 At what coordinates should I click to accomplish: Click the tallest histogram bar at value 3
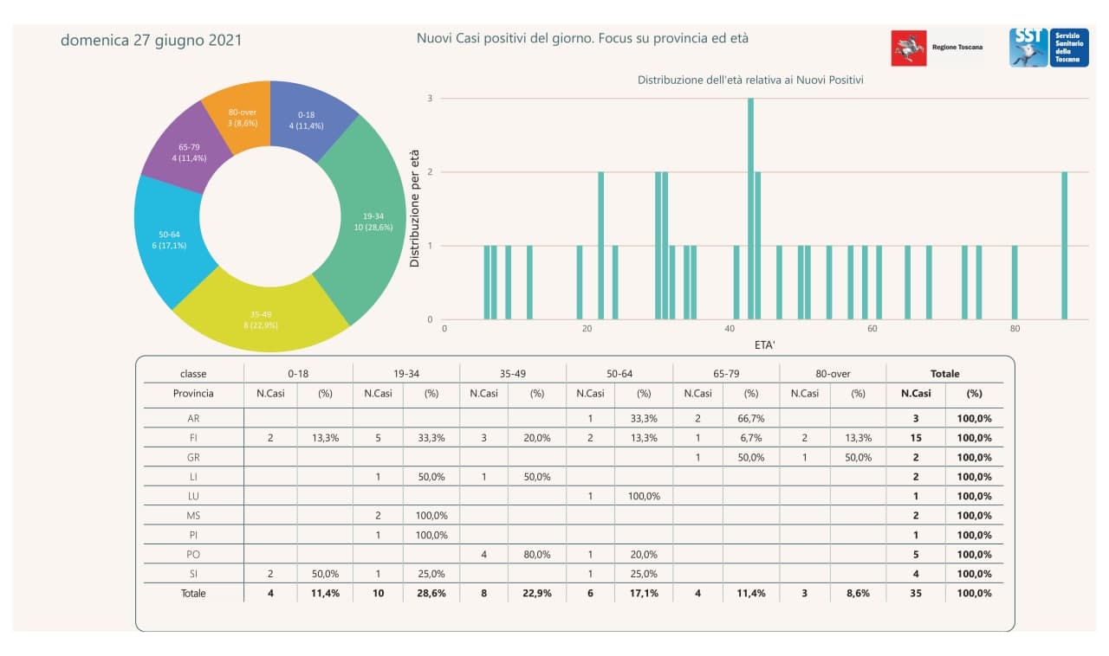(x=750, y=208)
